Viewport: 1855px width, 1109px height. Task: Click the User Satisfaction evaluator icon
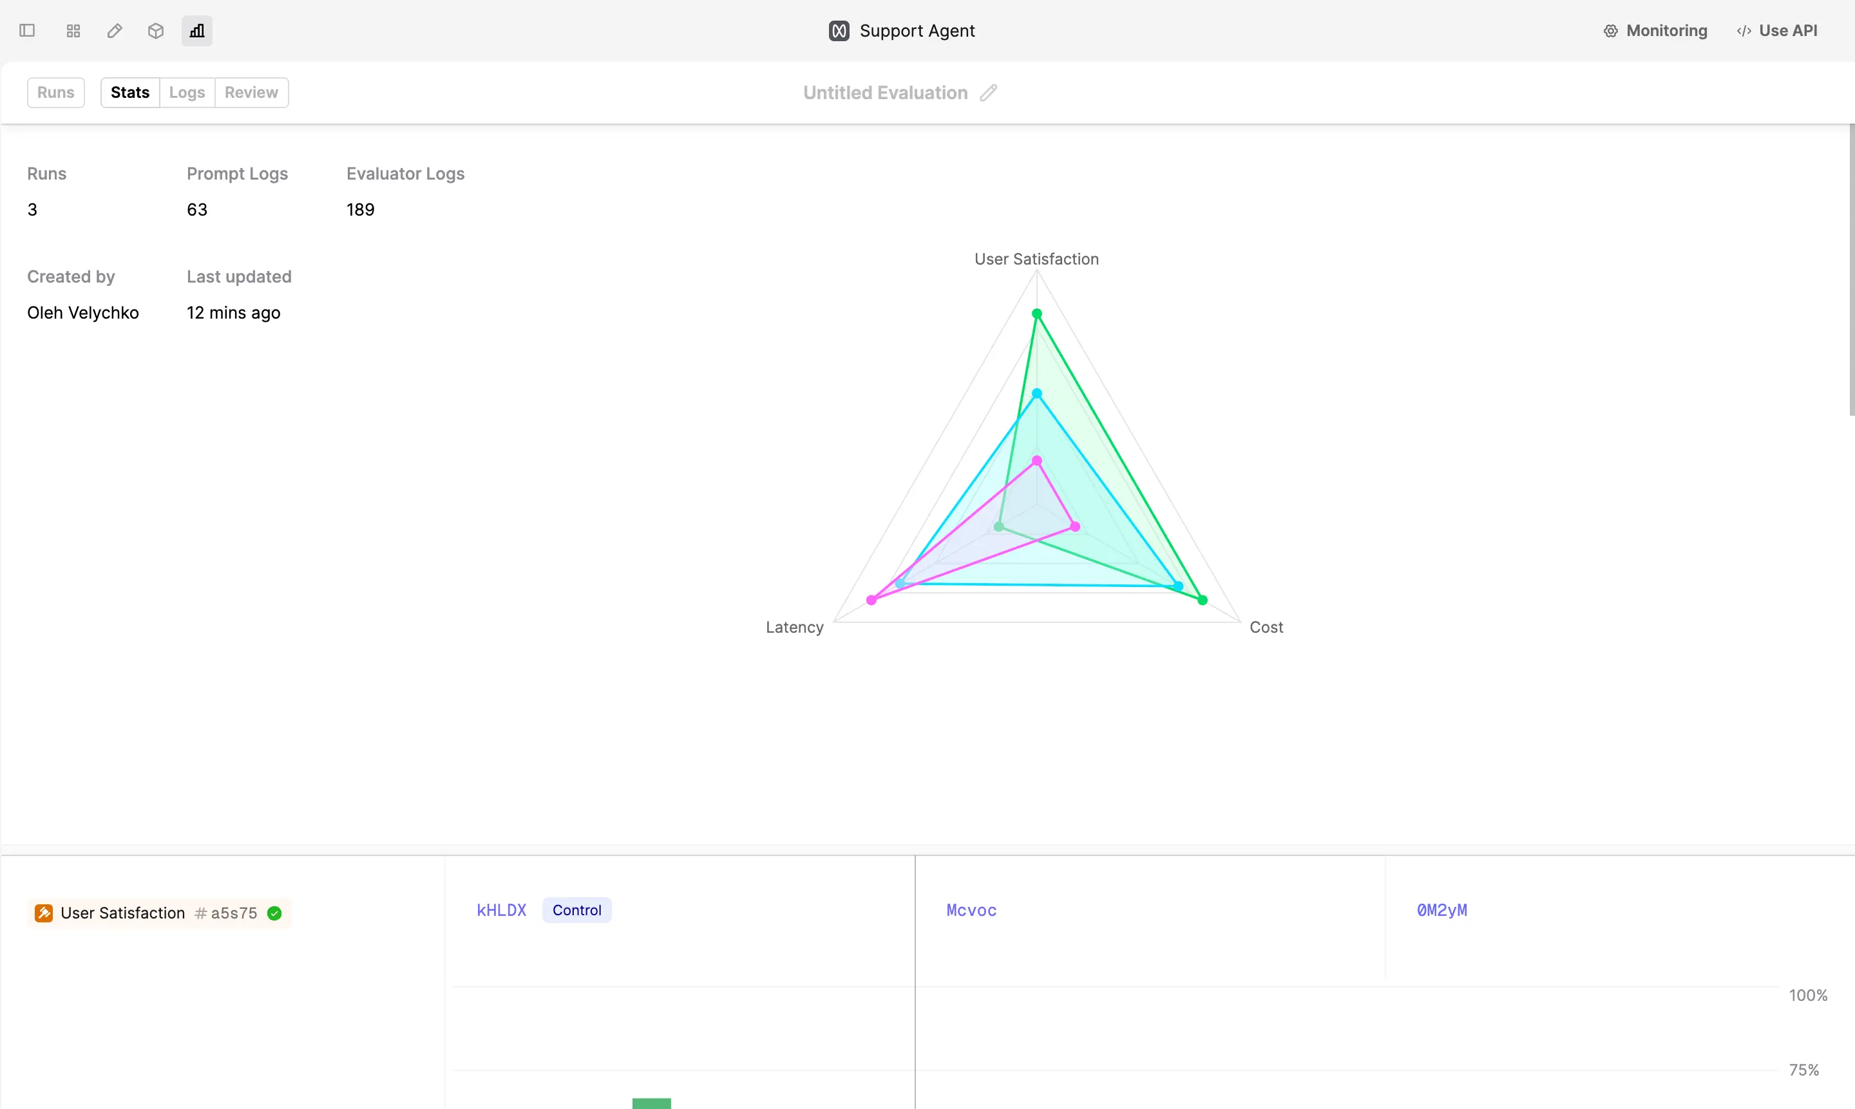pos(43,913)
